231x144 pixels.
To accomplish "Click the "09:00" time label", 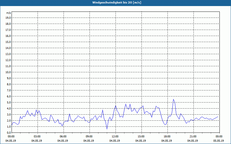I will click(x=90, y=137).
